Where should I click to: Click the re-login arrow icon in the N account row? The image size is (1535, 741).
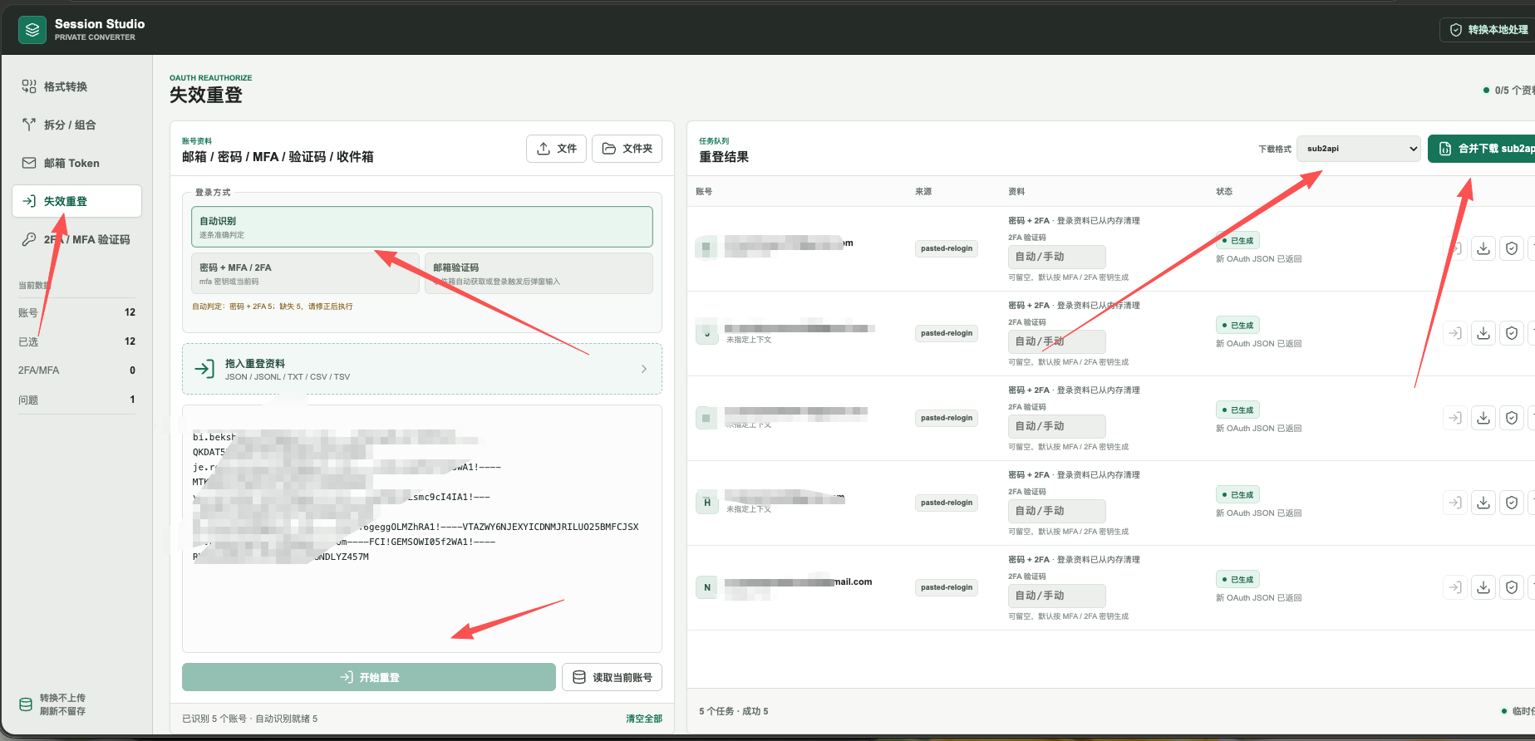pos(1455,587)
